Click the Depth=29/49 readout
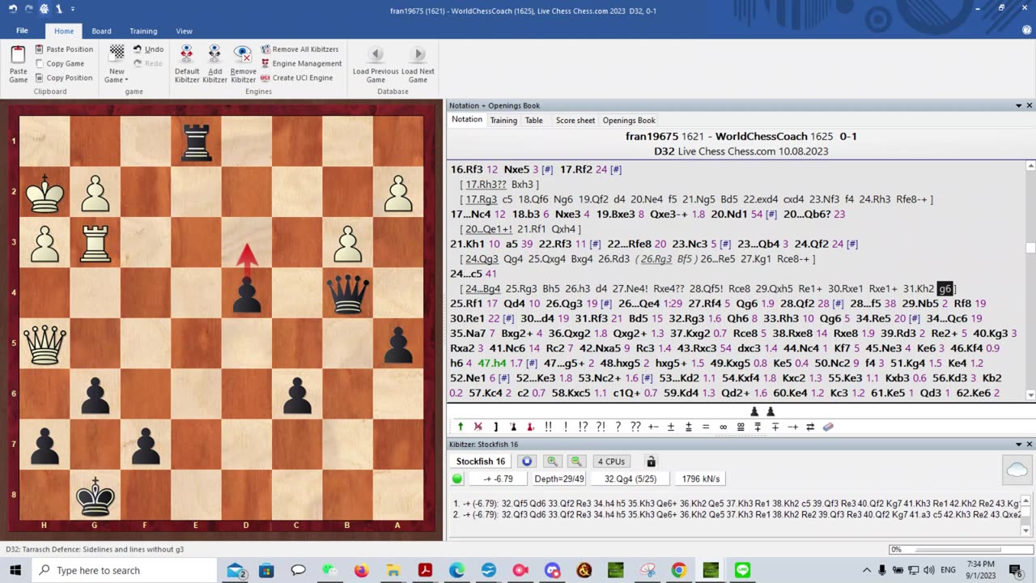Image resolution: width=1036 pixels, height=583 pixels. [x=560, y=479]
